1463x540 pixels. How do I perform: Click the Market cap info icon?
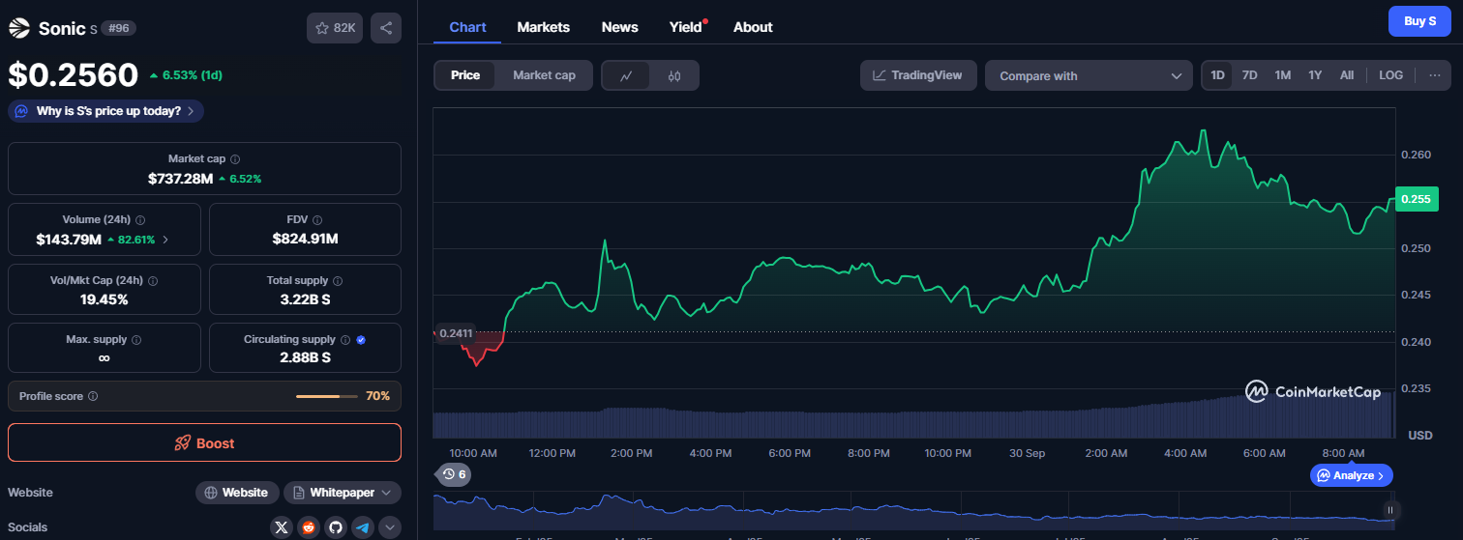[235, 158]
